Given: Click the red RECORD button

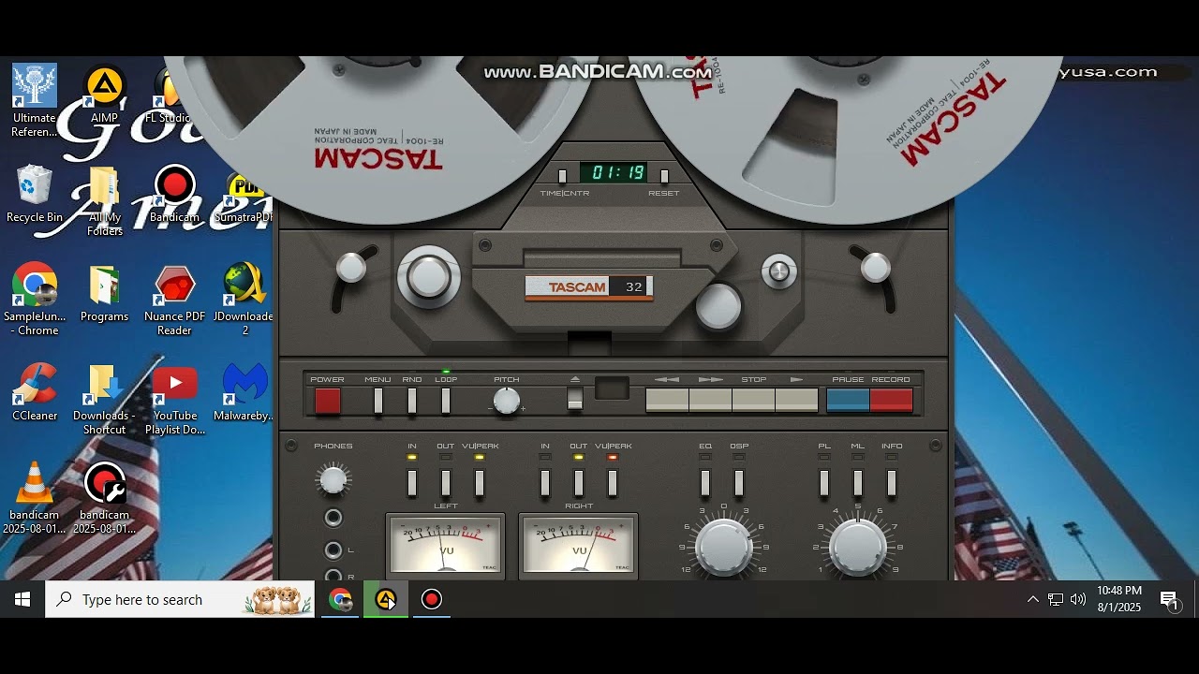Looking at the screenshot, I should tap(892, 400).
